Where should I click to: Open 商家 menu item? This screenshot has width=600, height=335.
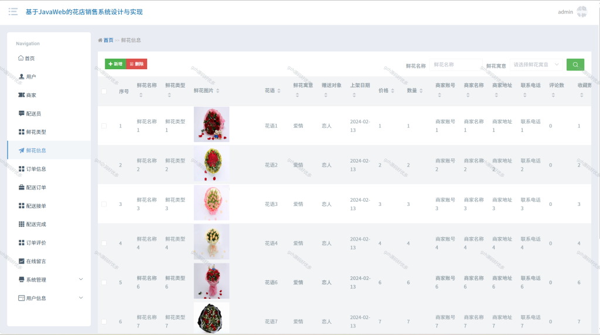[49, 95]
